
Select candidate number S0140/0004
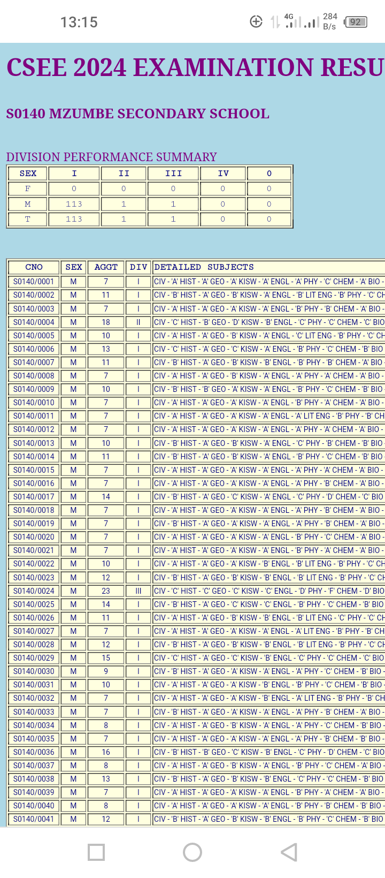(34, 322)
